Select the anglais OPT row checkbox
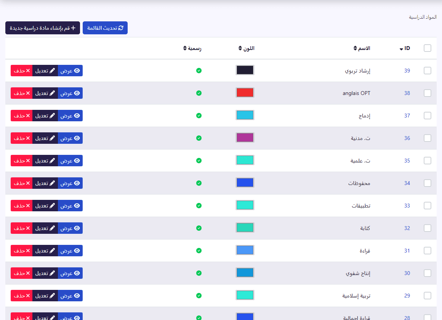Image resolution: width=442 pixels, height=320 pixels. coord(428,93)
